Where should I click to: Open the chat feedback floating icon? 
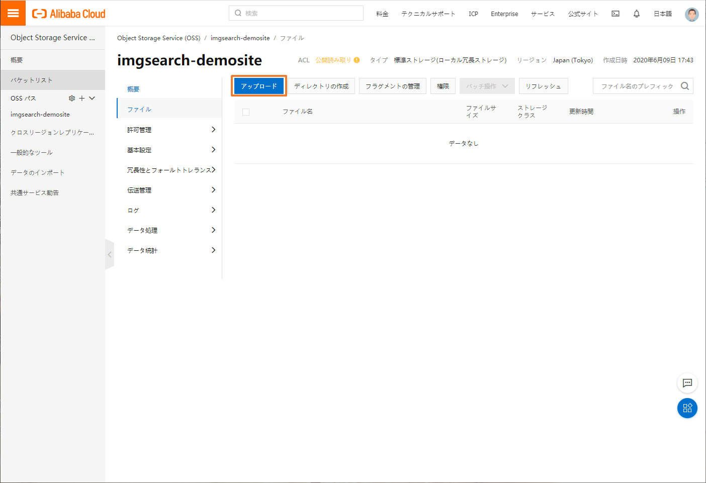coord(687,383)
